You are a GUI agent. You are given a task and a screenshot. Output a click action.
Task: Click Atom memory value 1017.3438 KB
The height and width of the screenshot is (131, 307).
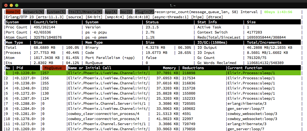[47, 58]
